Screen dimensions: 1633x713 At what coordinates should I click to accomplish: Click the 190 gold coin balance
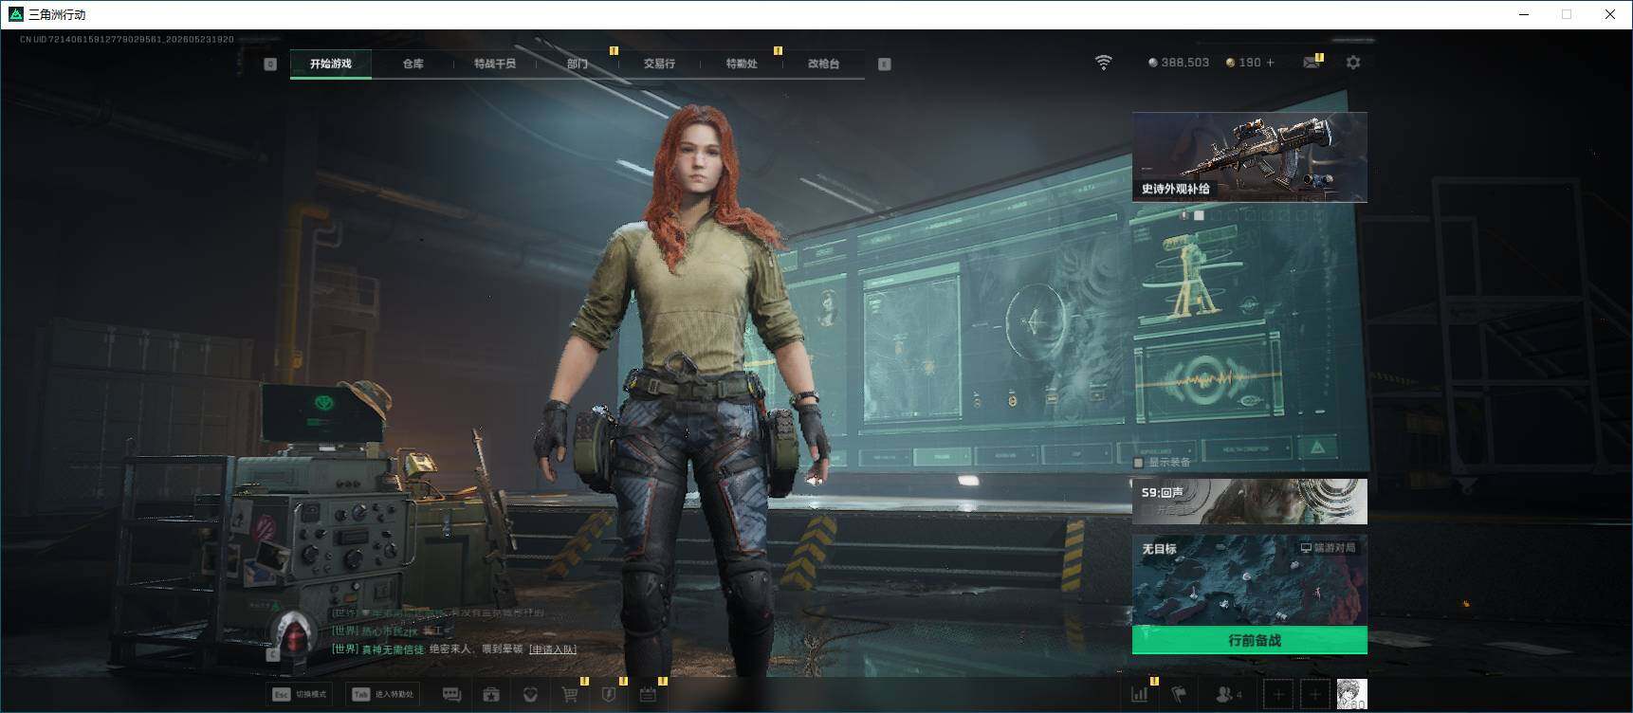pos(1244,63)
